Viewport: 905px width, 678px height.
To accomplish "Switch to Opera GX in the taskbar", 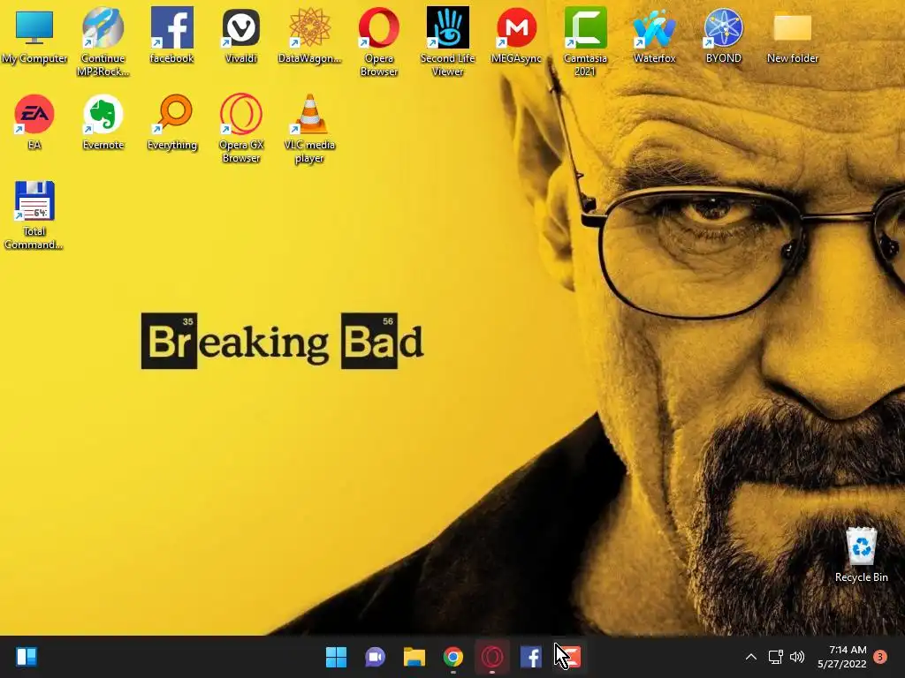I will pos(491,657).
